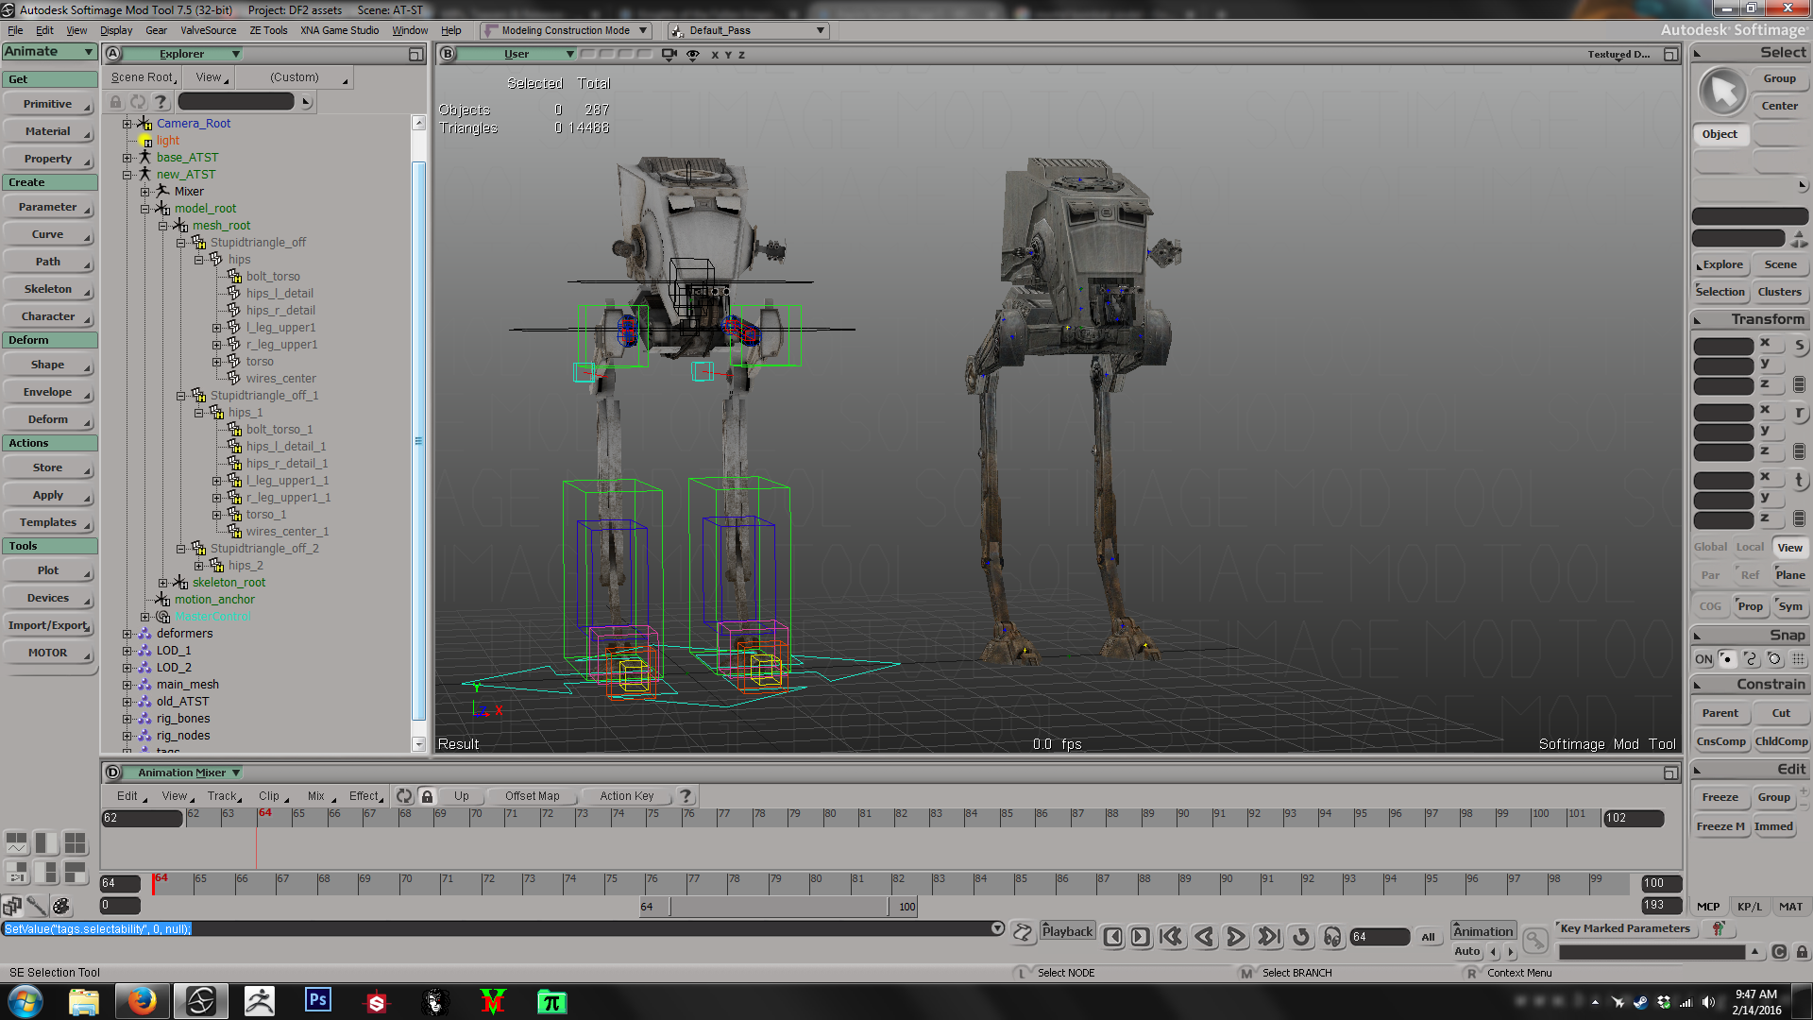The width and height of the screenshot is (1813, 1020).
Task: Click the Play forward button
Action: (1235, 937)
